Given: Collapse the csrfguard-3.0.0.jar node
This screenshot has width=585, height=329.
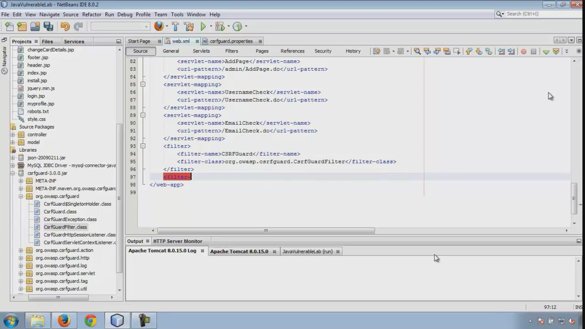Looking at the screenshot, I should pyautogui.click(x=13, y=173).
